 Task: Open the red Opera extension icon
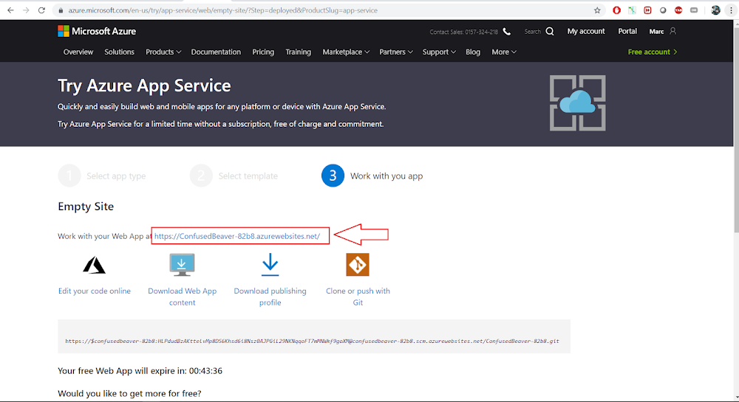(616, 10)
